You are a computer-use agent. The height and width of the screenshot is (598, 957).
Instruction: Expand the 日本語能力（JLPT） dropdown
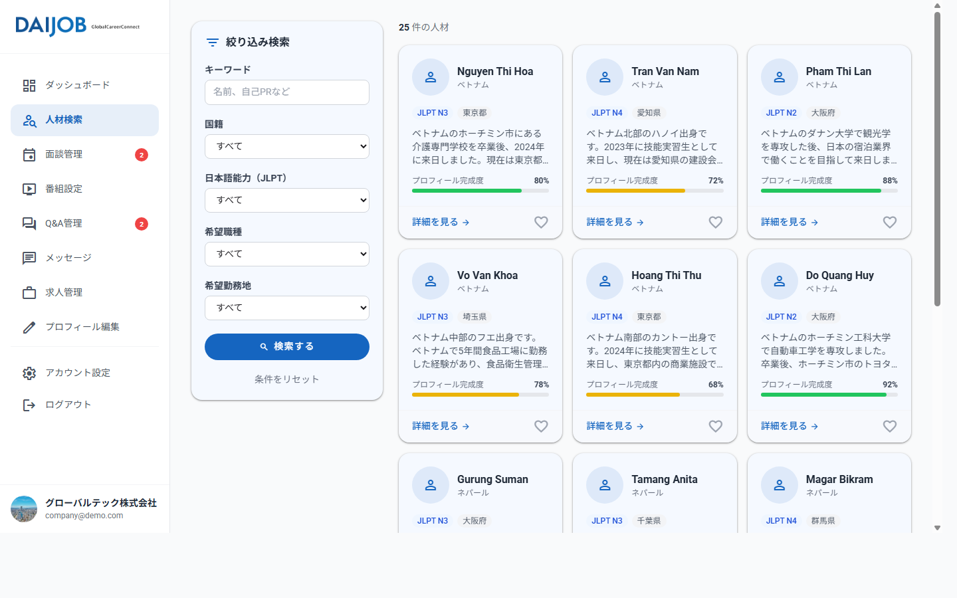tap(287, 200)
